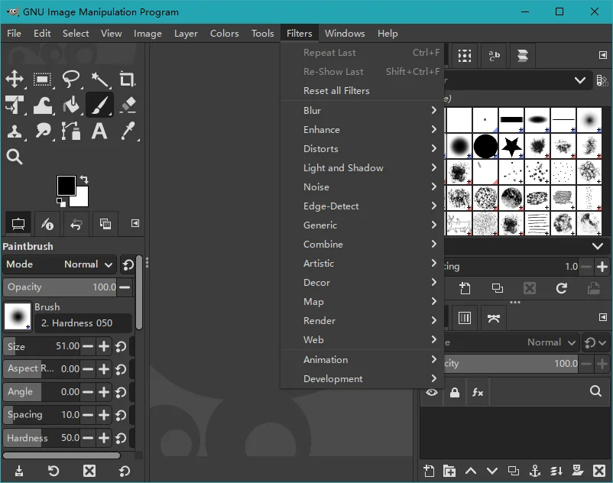
Task: Click the black foreground color swatch
Action: coord(66,185)
